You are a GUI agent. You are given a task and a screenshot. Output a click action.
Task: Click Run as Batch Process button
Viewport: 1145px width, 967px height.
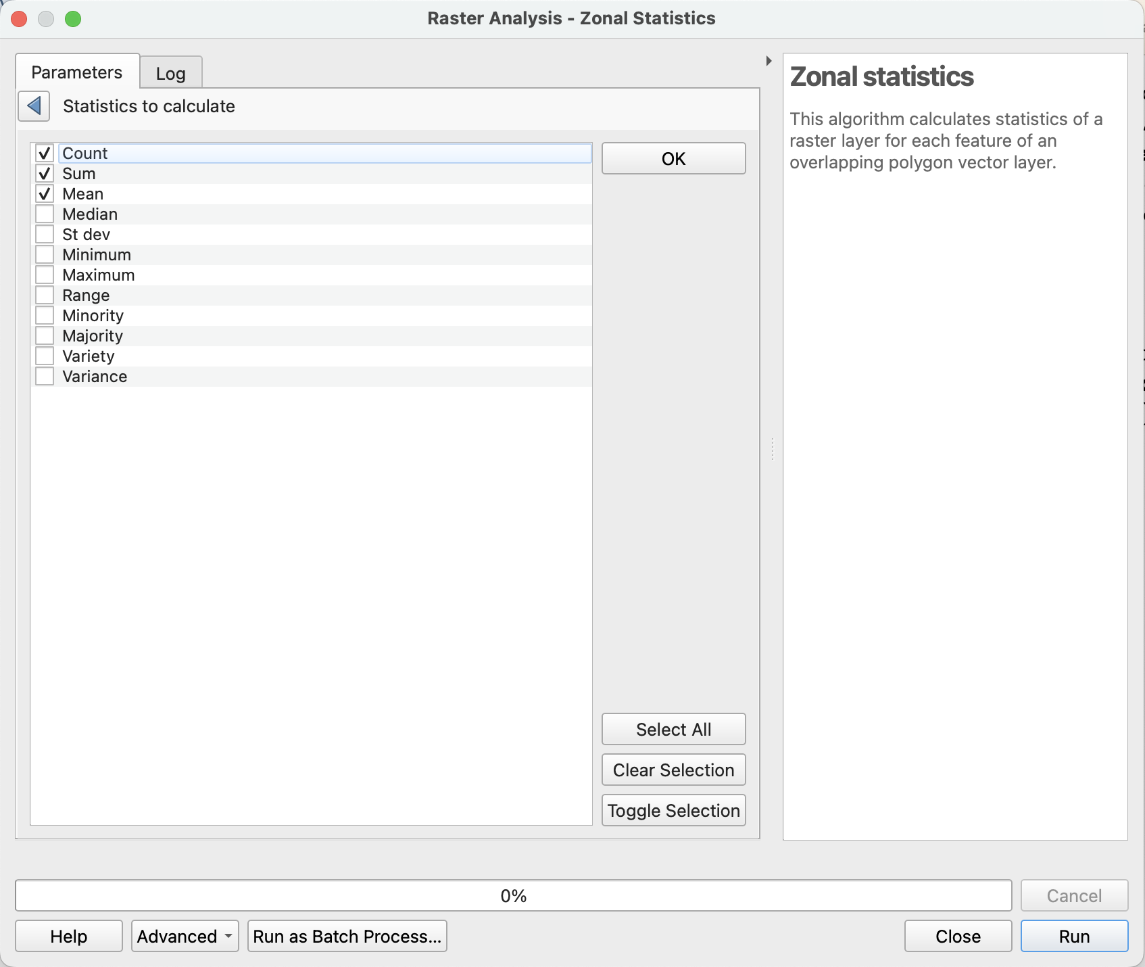click(x=347, y=936)
